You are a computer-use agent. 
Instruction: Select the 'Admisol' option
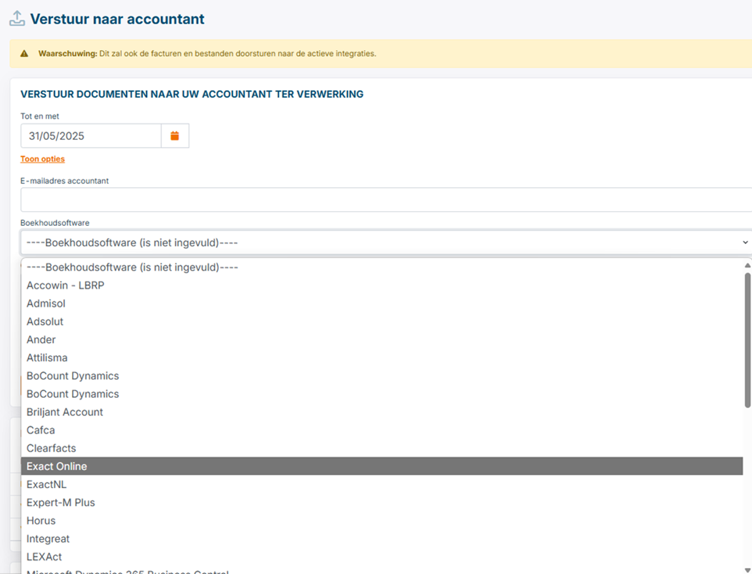46,303
